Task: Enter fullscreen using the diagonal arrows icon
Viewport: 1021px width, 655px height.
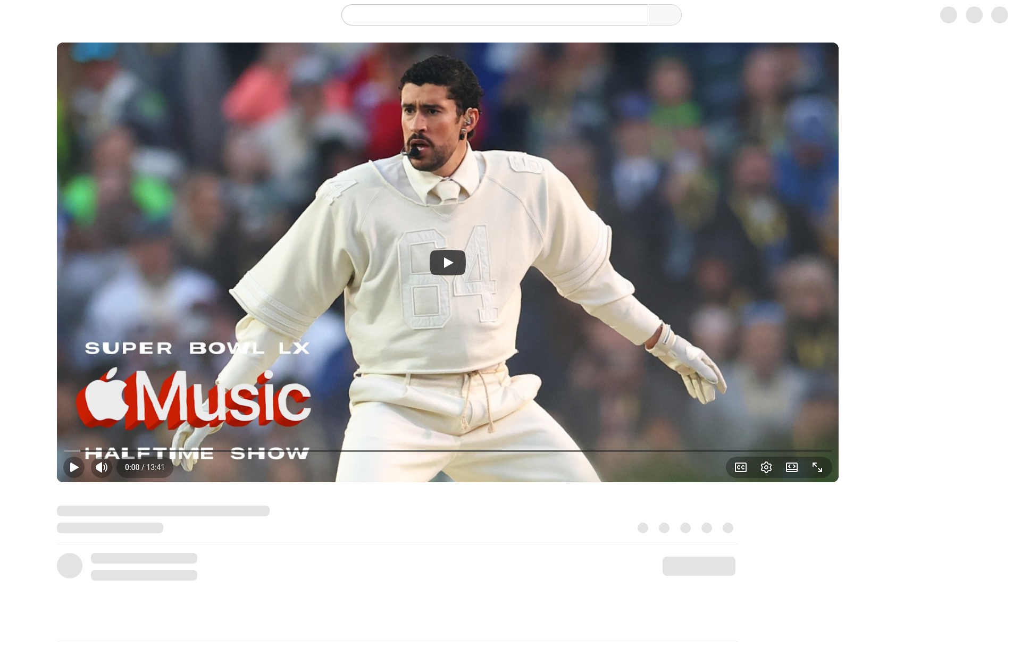Action: (817, 467)
